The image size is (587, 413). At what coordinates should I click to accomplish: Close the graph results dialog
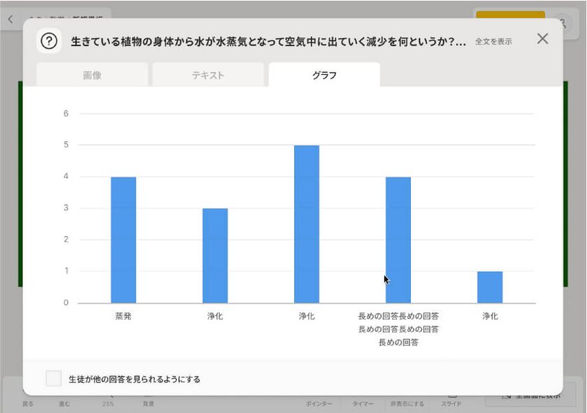542,39
